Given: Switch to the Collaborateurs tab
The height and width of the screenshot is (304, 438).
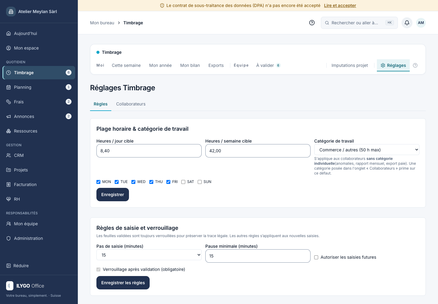Looking at the screenshot, I should (x=131, y=104).
